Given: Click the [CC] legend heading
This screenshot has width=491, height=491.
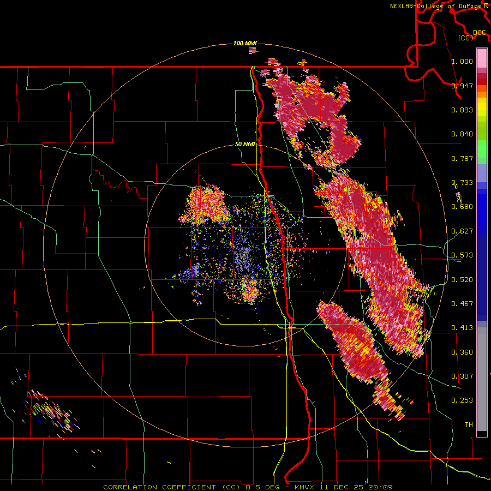Looking at the screenshot, I should click(466, 38).
